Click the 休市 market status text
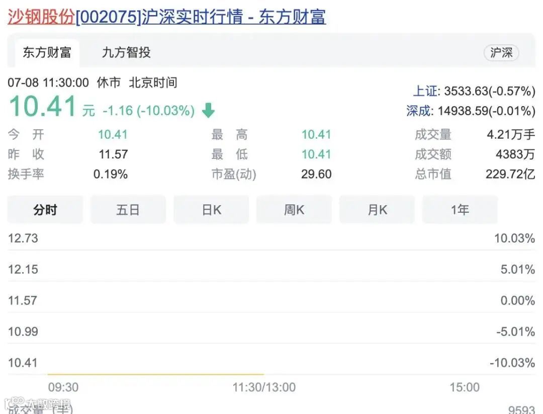Image resolution: width=543 pixels, height=414 pixels. click(109, 82)
